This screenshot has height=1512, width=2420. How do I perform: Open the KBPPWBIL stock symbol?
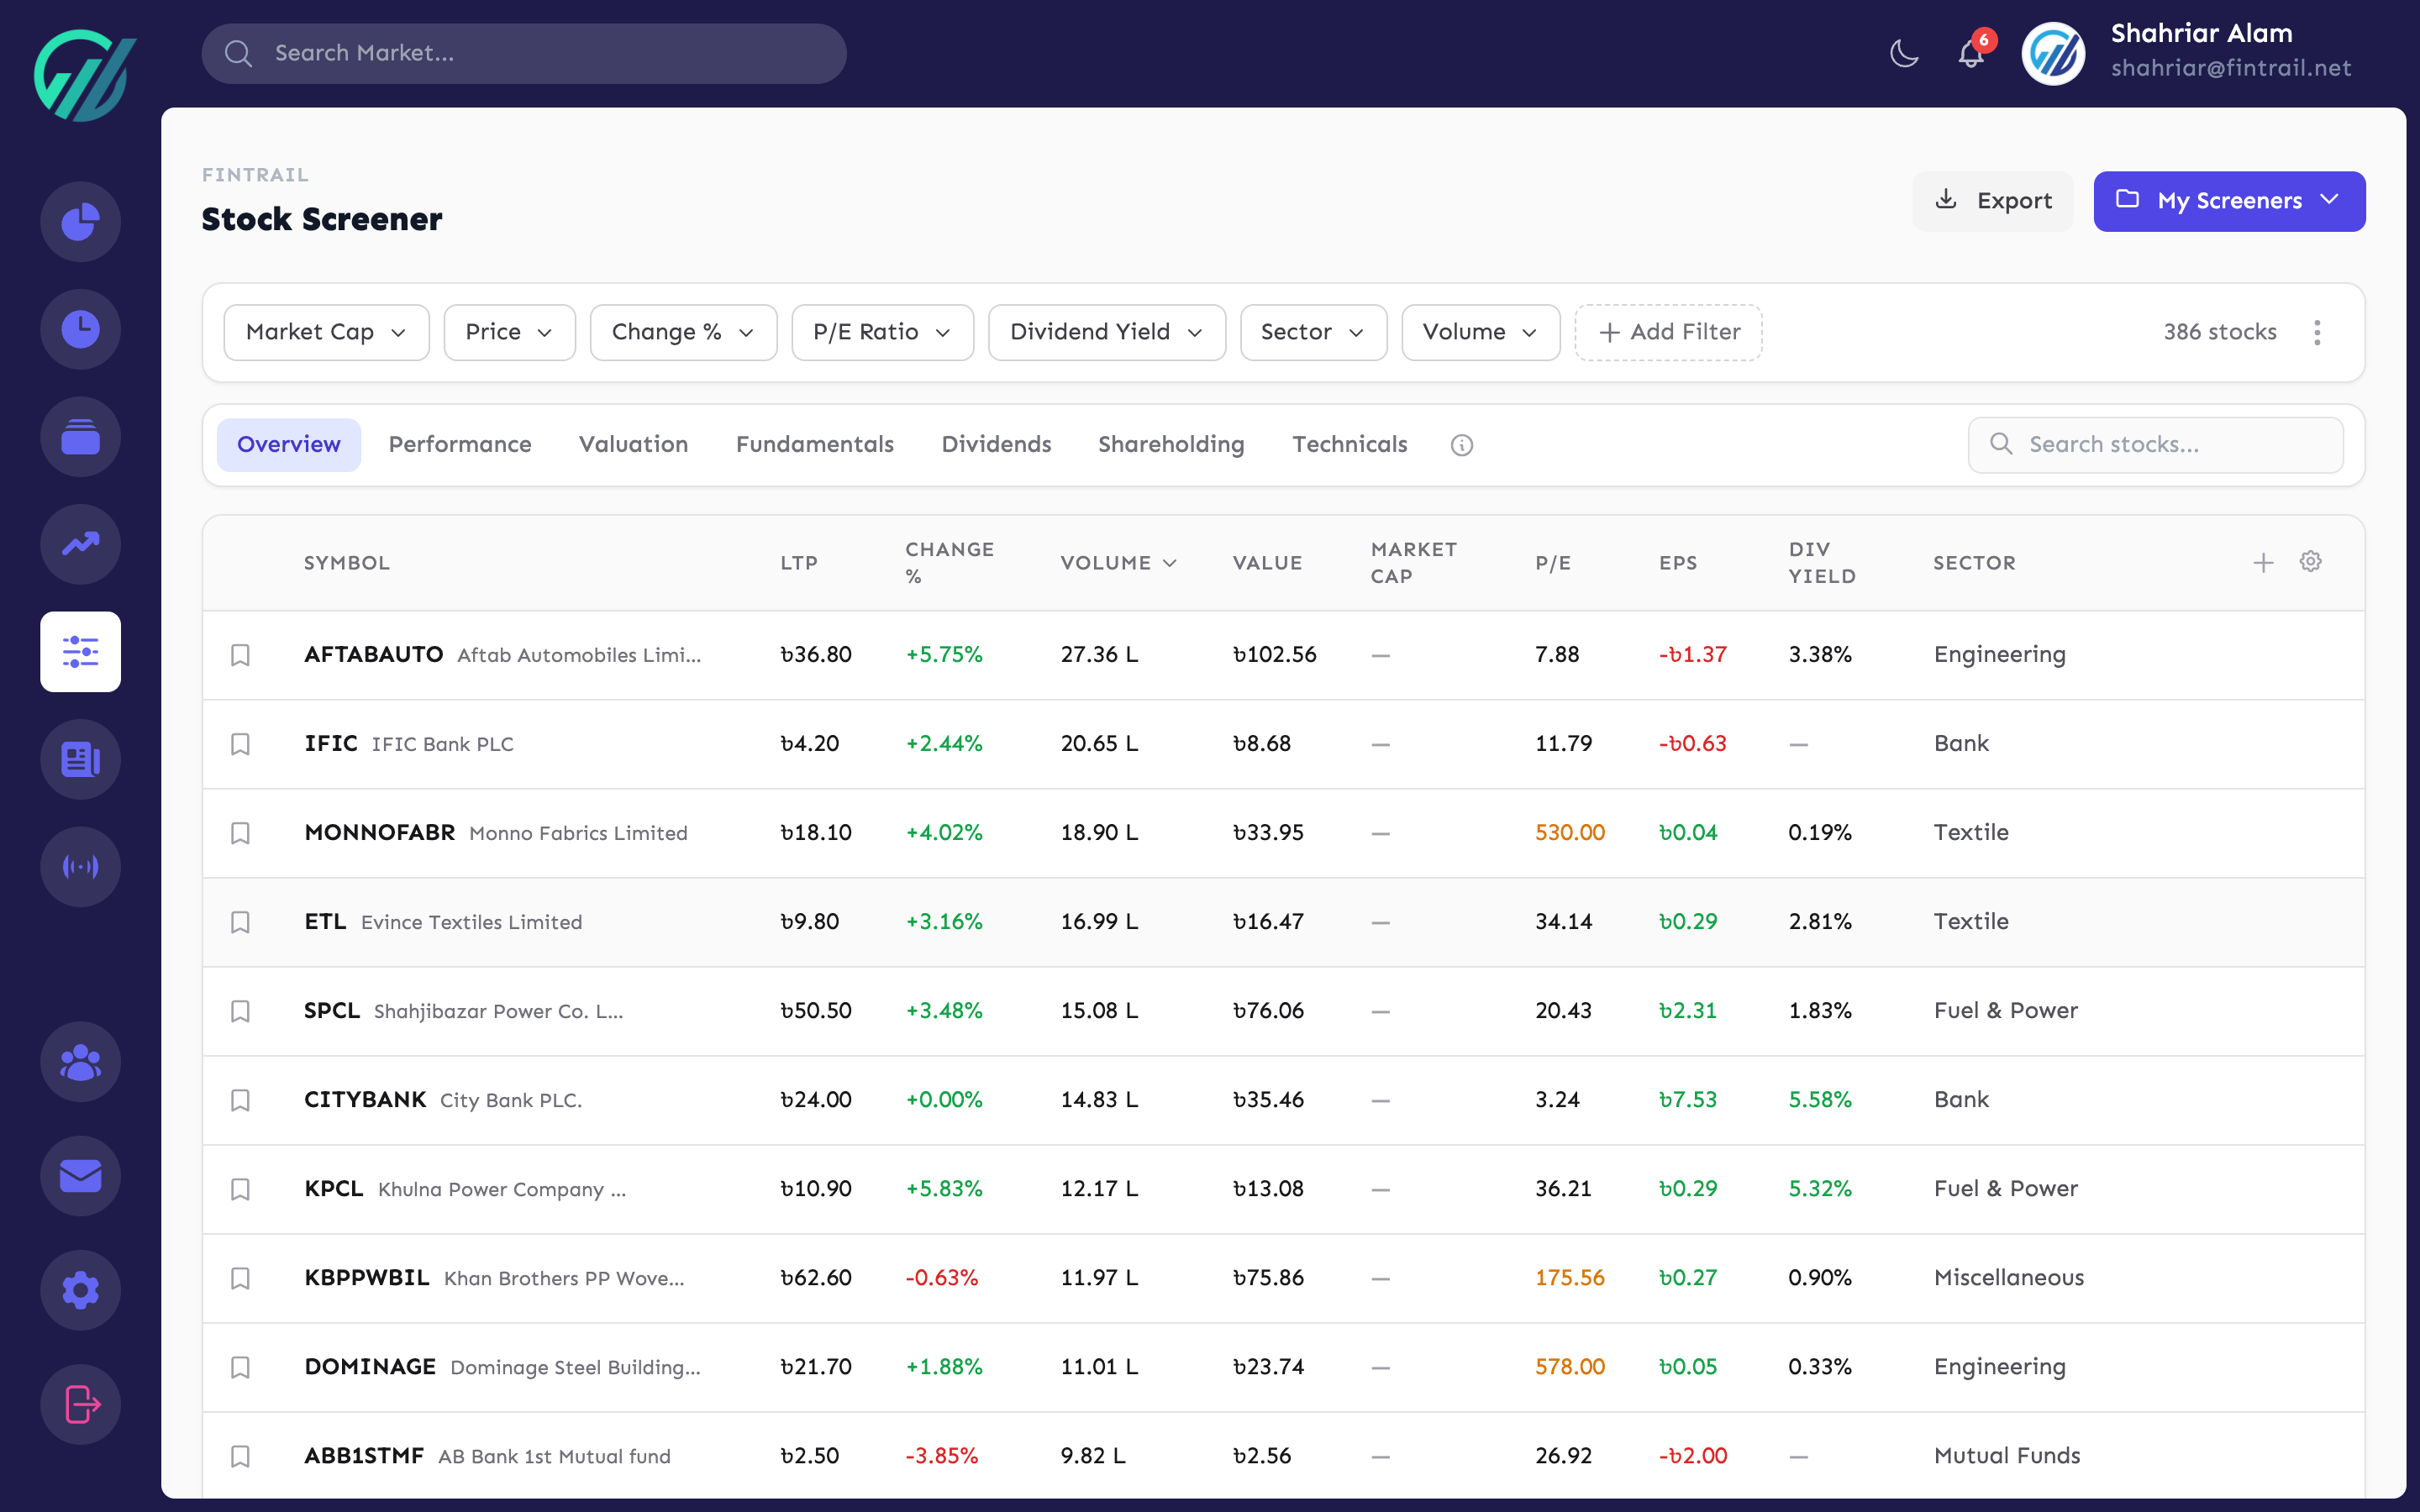tap(366, 1277)
